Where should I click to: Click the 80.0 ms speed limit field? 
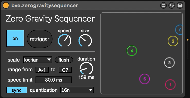tap(54, 80)
